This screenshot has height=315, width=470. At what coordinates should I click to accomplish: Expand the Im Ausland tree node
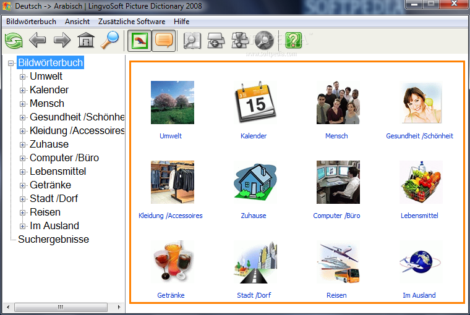22,226
